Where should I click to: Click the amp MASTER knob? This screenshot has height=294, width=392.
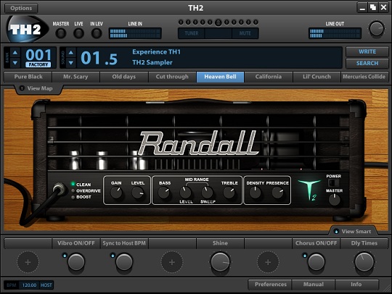[x=334, y=199]
